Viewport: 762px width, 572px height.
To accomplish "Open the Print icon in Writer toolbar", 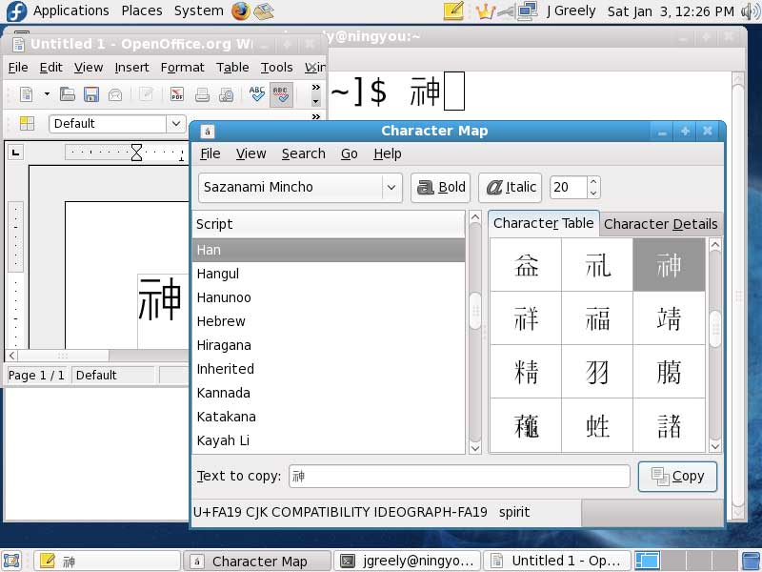I will click(x=203, y=94).
